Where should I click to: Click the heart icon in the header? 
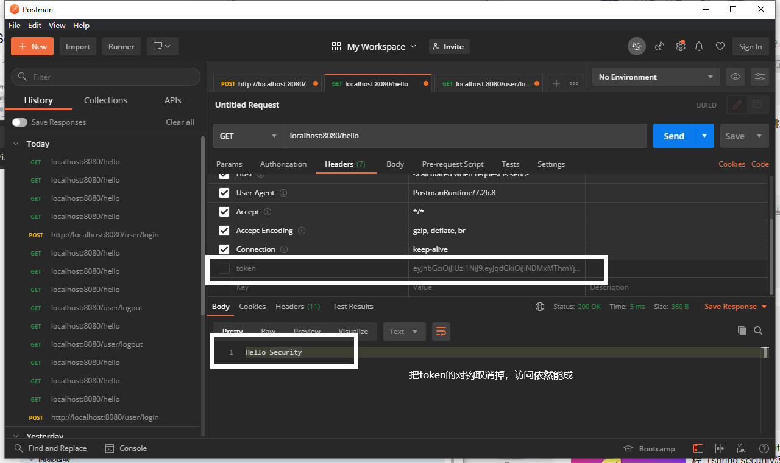click(x=720, y=46)
